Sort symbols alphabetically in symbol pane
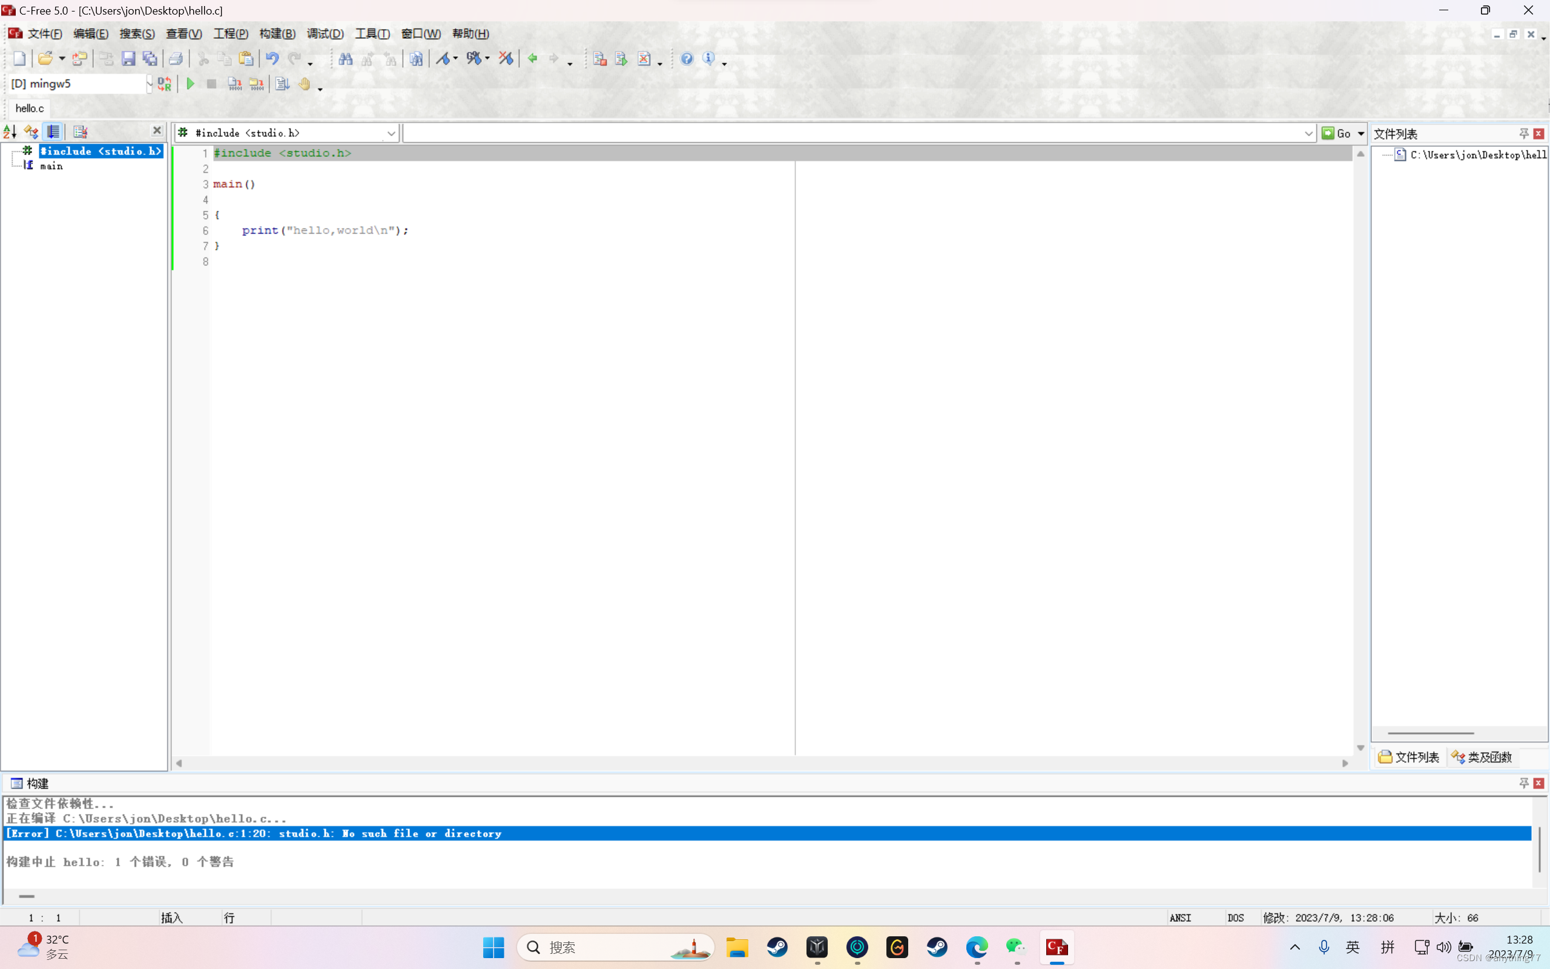This screenshot has width=1550, height=969. tap(9, 131)
